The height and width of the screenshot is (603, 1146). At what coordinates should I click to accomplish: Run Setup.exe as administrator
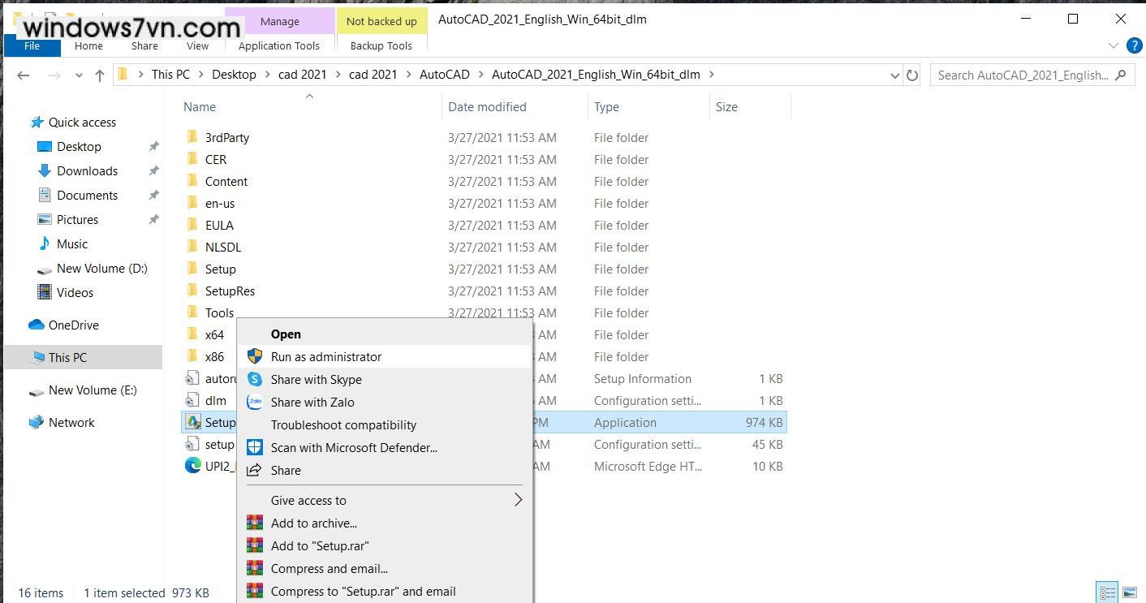[328, 356]
